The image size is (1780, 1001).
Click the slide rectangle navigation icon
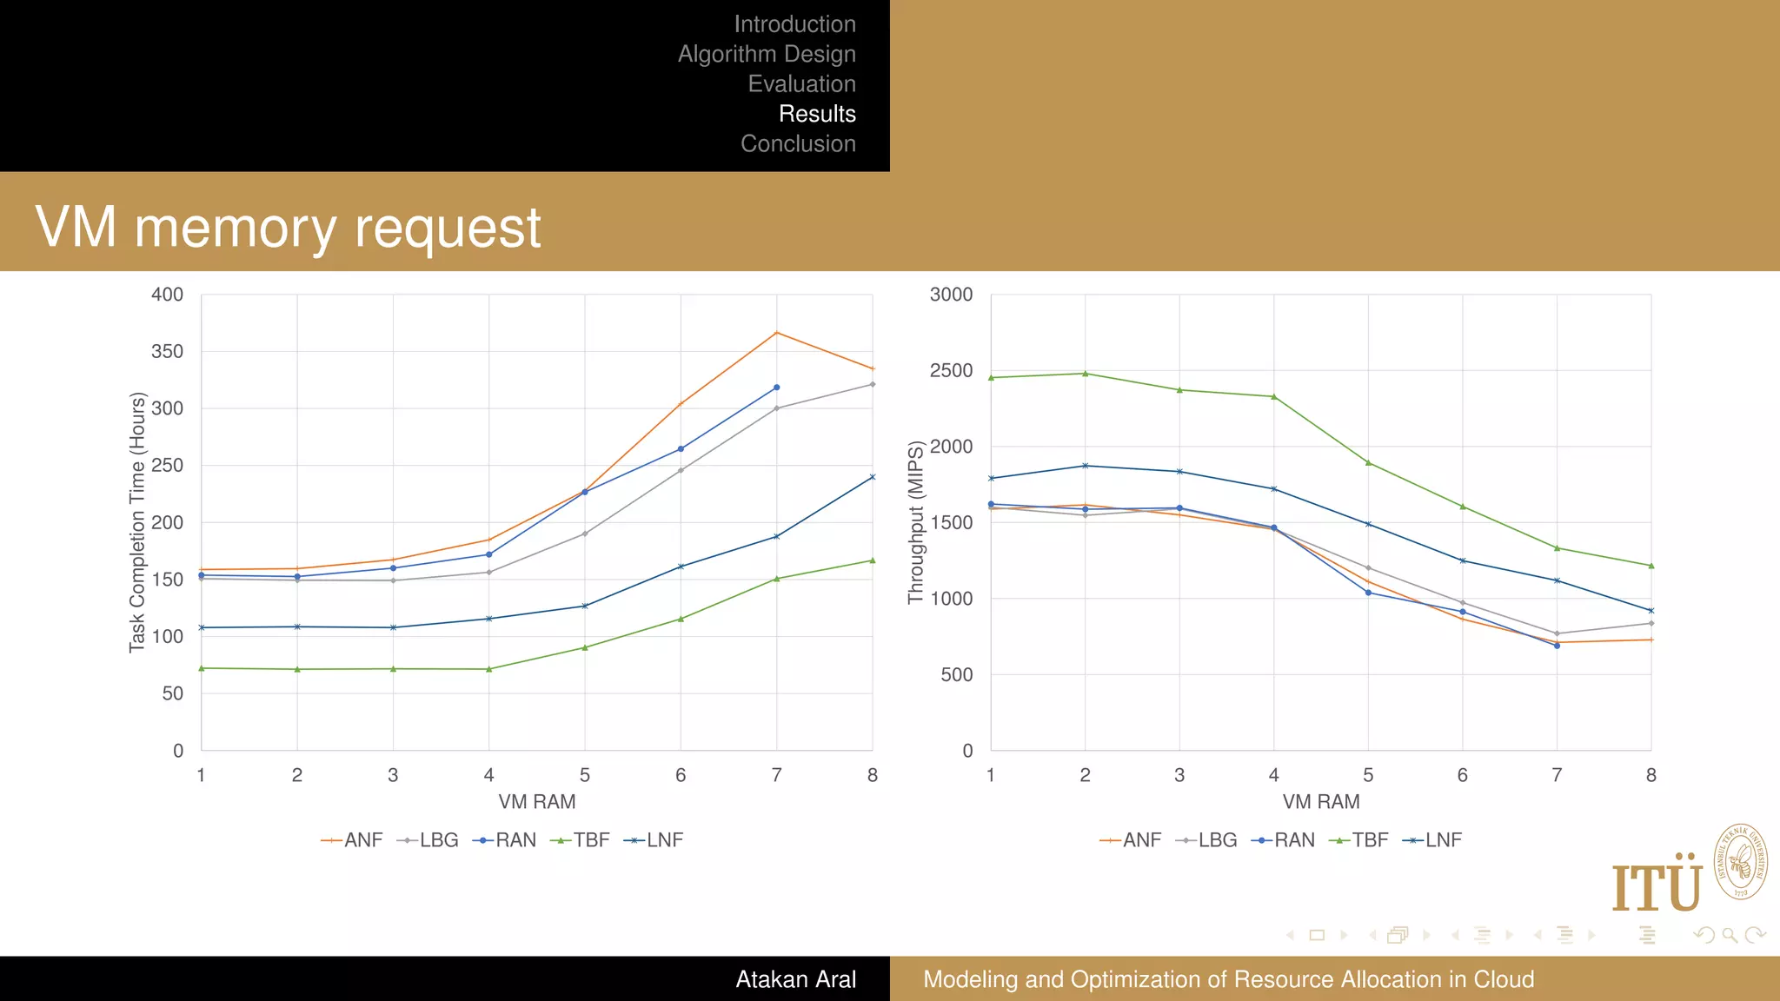[1317, 936]
